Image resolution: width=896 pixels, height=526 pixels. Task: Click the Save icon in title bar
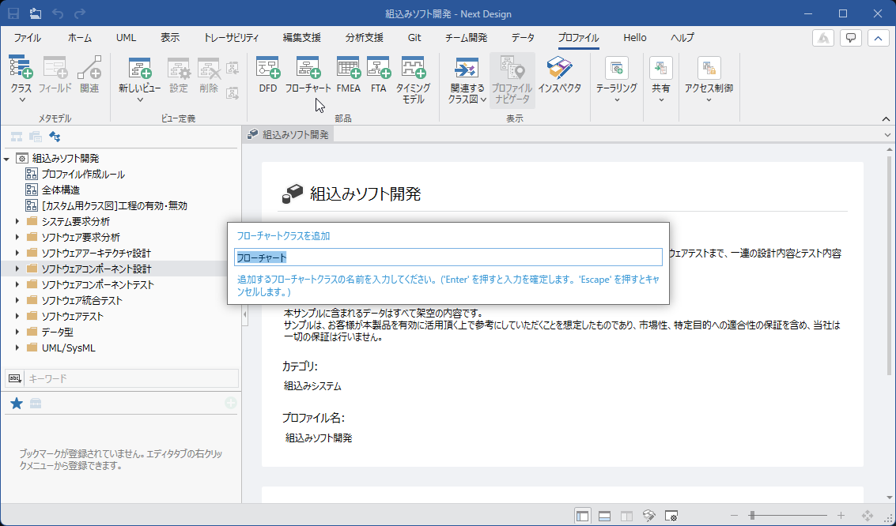pos(13,13)
